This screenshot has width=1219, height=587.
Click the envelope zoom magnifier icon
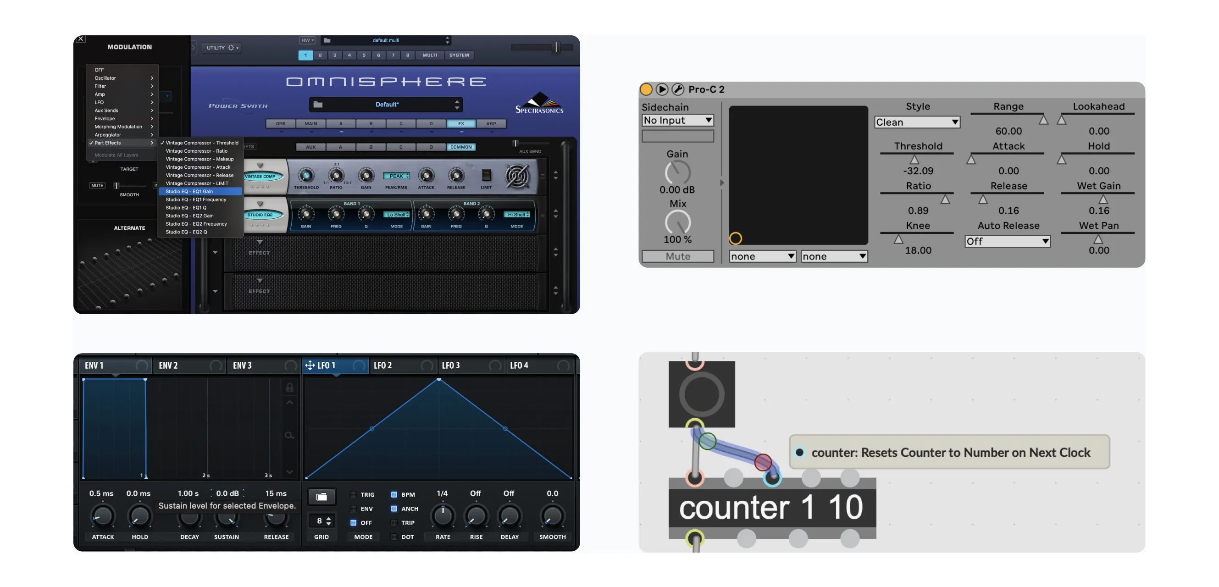(x=289, y=435)
